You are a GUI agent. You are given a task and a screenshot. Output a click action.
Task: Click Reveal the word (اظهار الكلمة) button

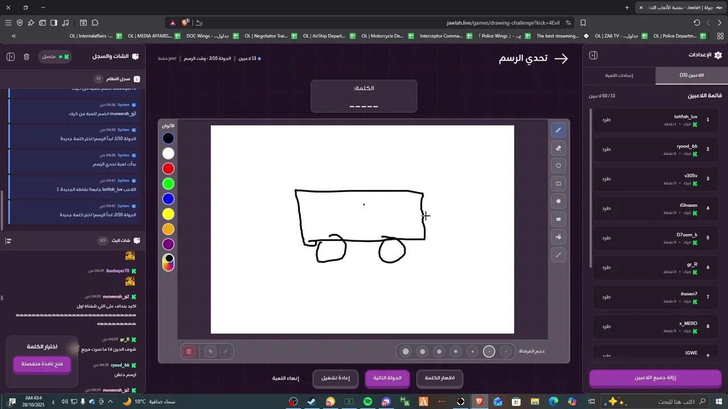click(x=440, y=378)
